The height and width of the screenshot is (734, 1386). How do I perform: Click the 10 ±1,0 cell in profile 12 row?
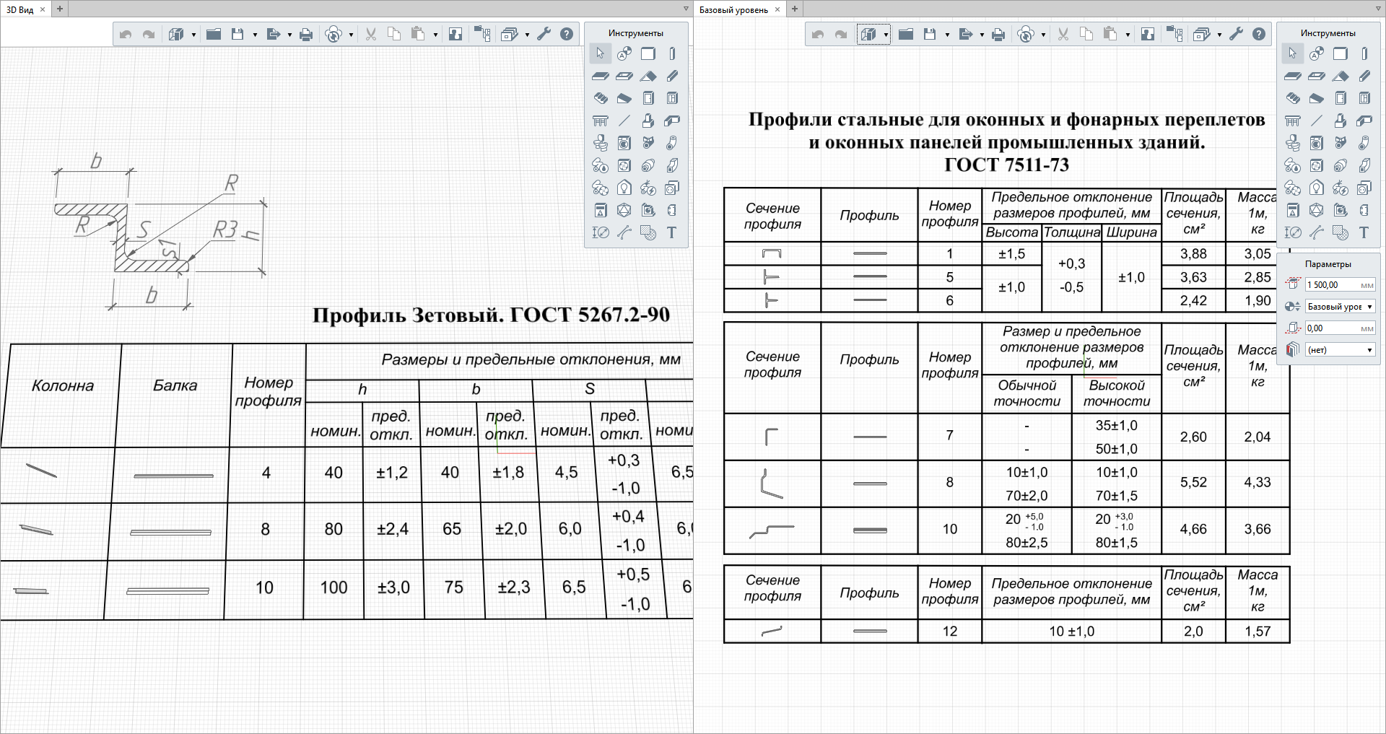(x=1071, y=632)
